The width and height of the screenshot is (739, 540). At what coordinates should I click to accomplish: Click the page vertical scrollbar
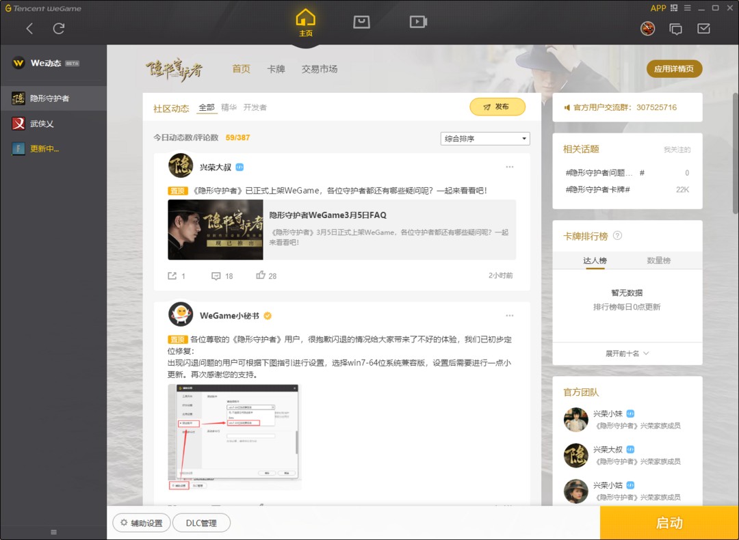736,153
